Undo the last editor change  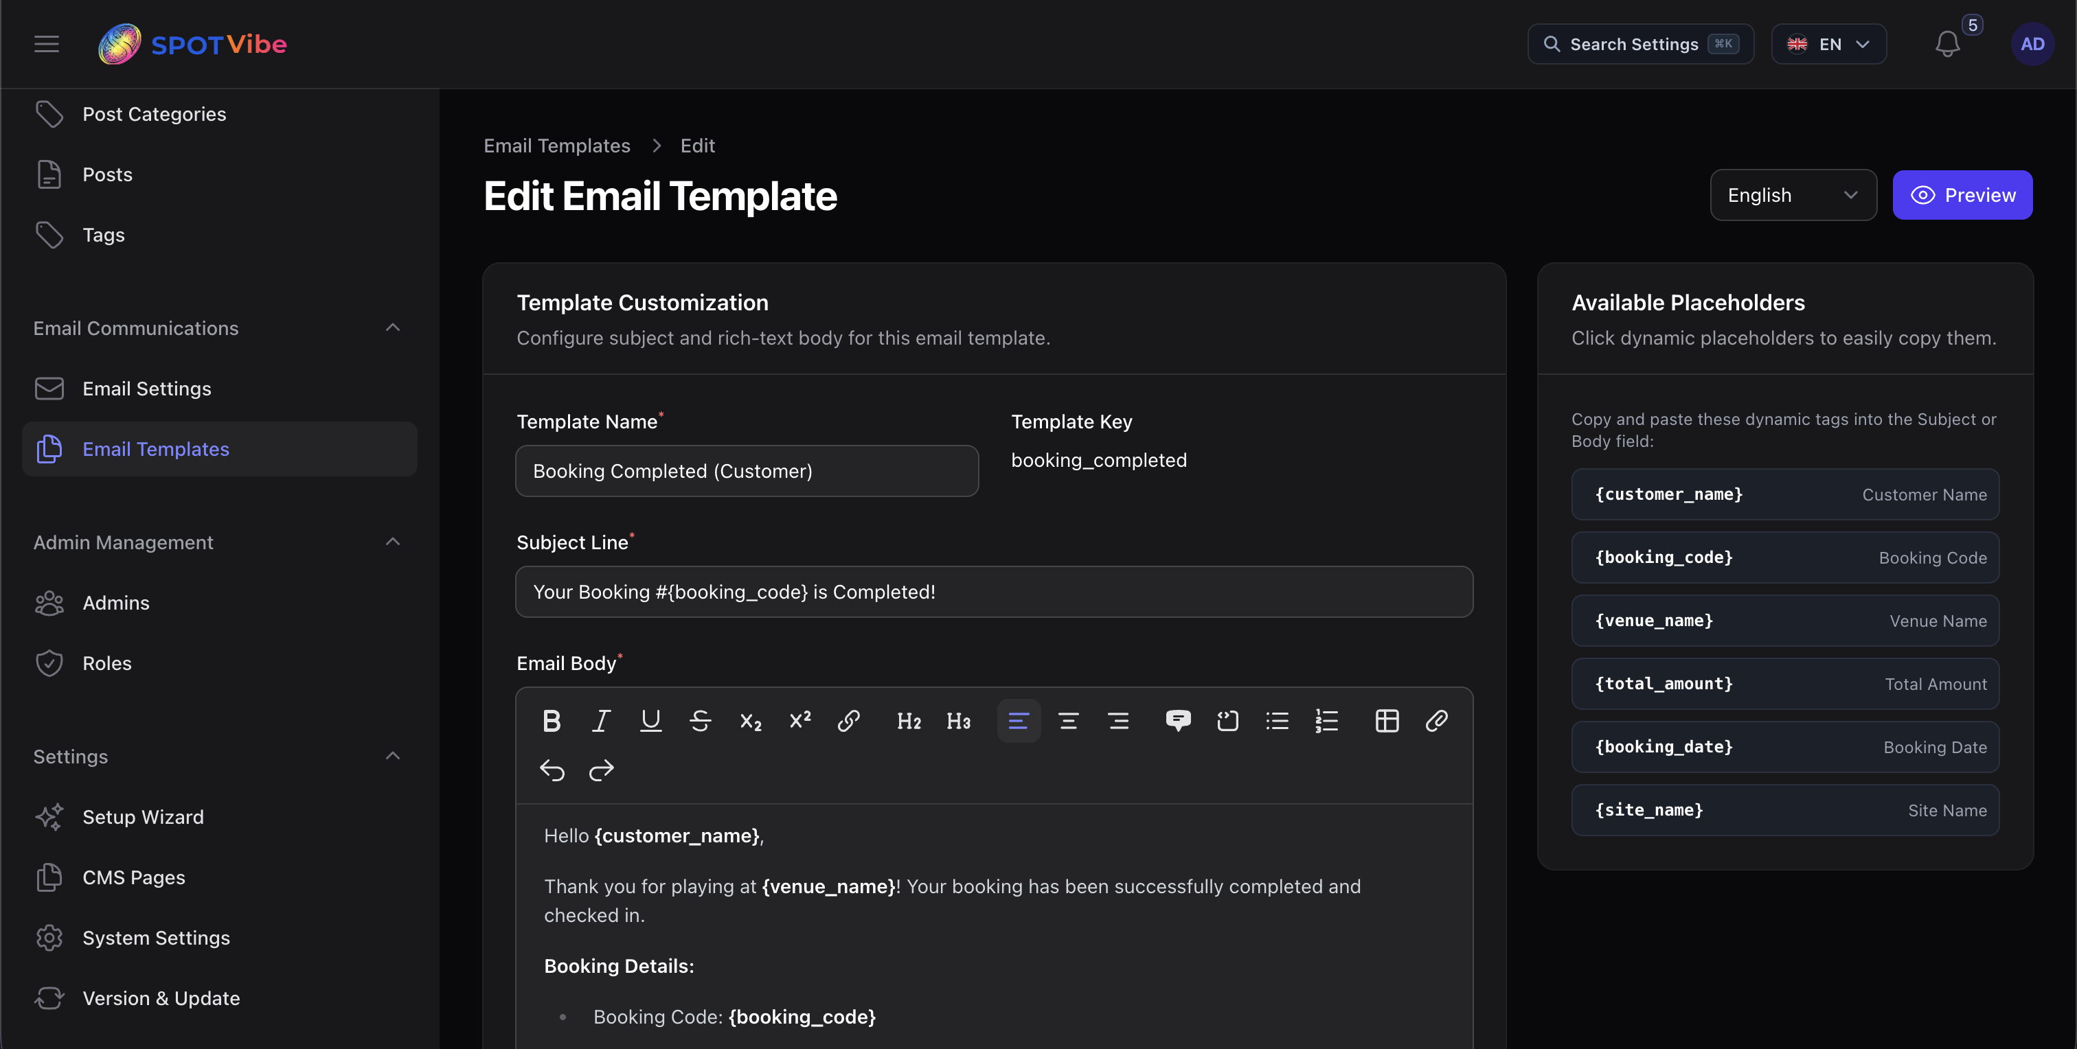552,770
